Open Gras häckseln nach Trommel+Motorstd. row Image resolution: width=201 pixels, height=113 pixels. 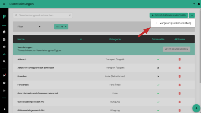click(x=104, y=93)
